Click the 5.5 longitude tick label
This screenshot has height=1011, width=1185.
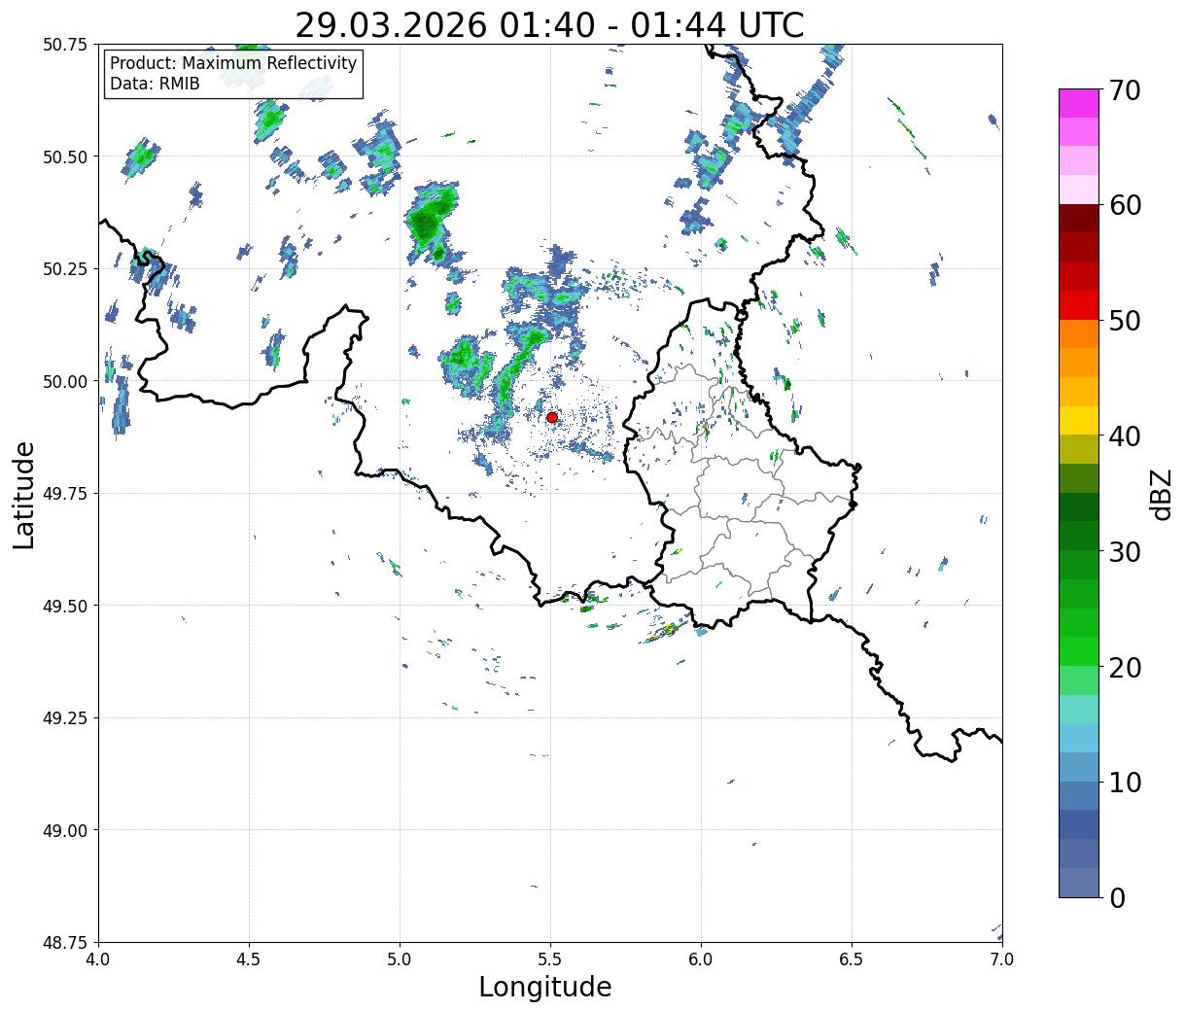click(550, 959)
